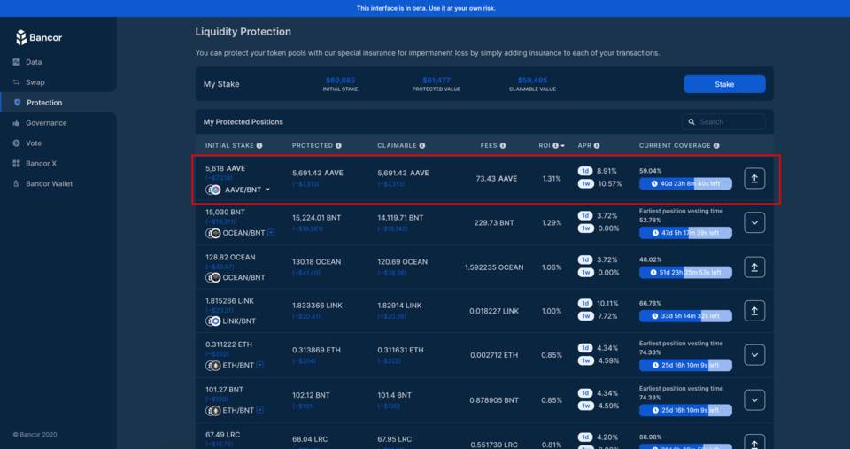Viewport: 850px width, 449px height.
Task: Click the 48.02% OCEAN coverage progress bar
Action: click(x=685, y=272)
